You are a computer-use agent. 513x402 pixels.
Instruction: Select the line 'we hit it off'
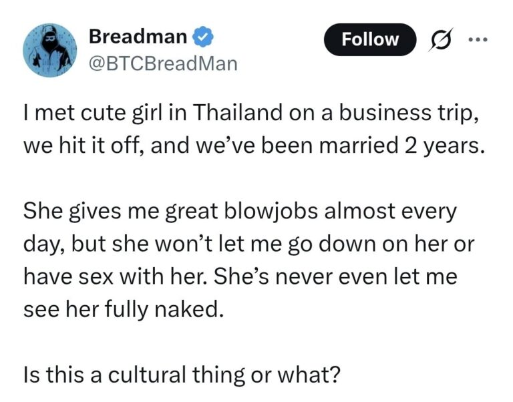click(82, 145)
